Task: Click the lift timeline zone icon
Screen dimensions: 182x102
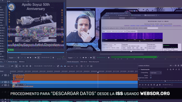Action: pos(72,66)
